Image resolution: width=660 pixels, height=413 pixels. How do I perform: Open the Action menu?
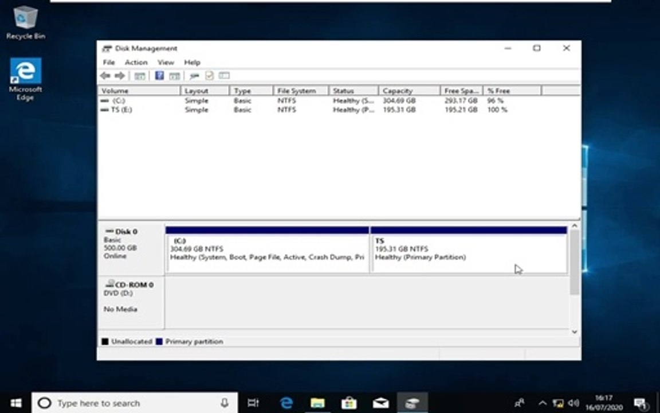pyautogui.click(x=136, y=63)
